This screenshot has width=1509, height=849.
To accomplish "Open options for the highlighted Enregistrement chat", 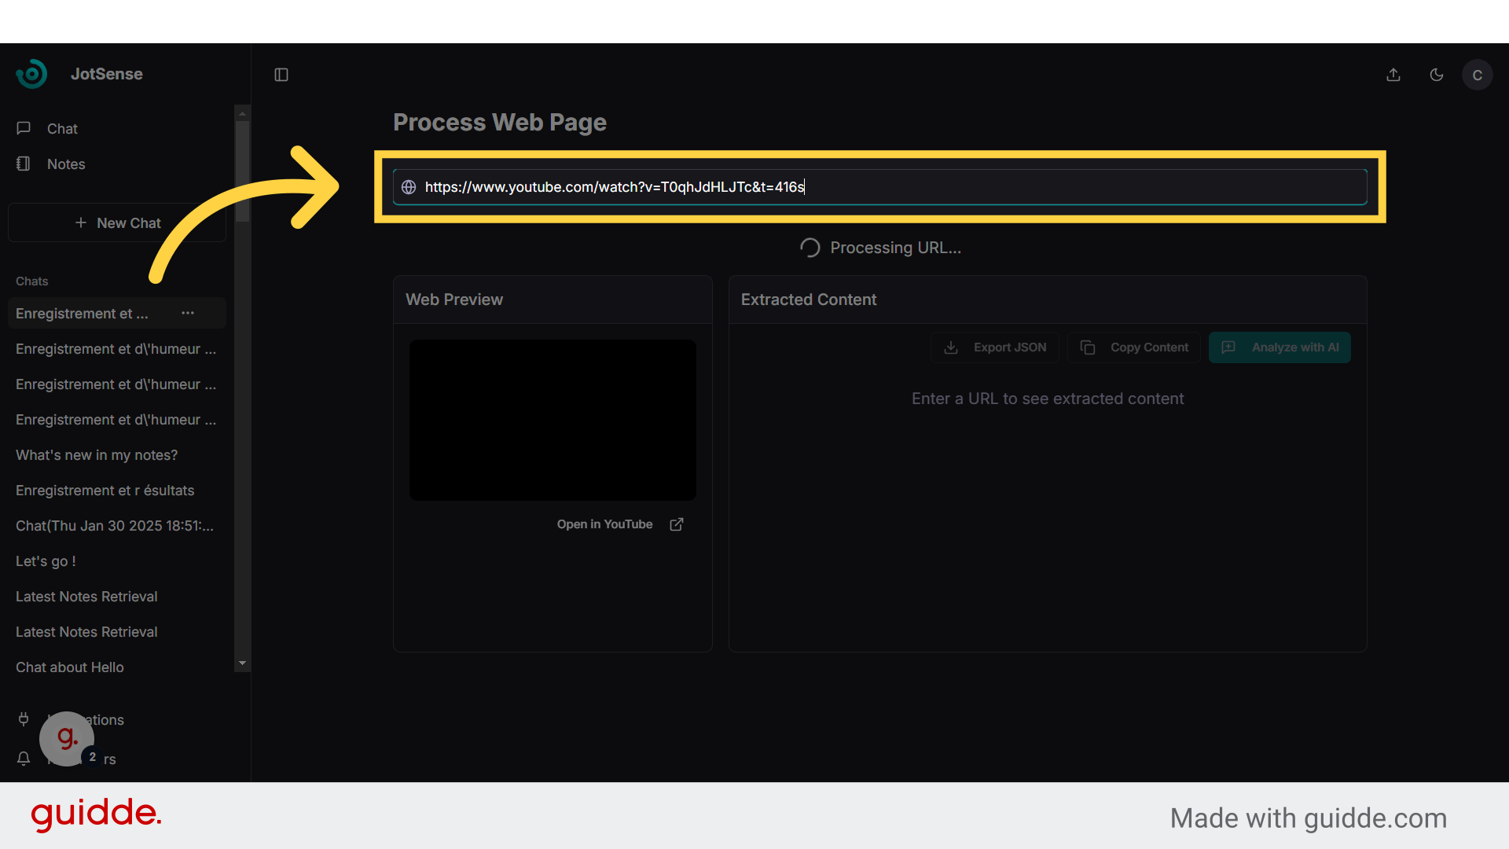I will pyautogui.click(x=188, y=313).
